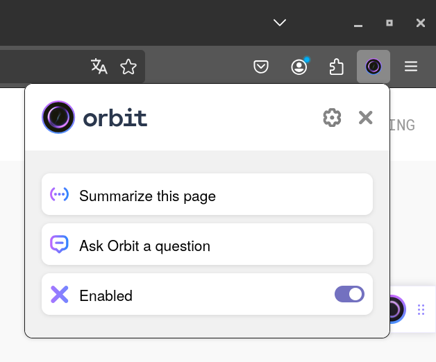Minimize the browser window
Image resolution: width=436 pixels, height=362 pixels.
pos(358,26)
